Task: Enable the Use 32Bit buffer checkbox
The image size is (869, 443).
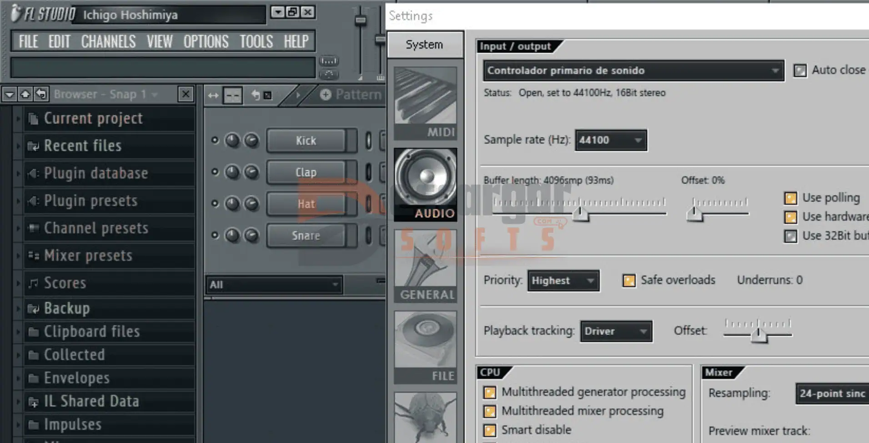Action: (x=791, y=236)
